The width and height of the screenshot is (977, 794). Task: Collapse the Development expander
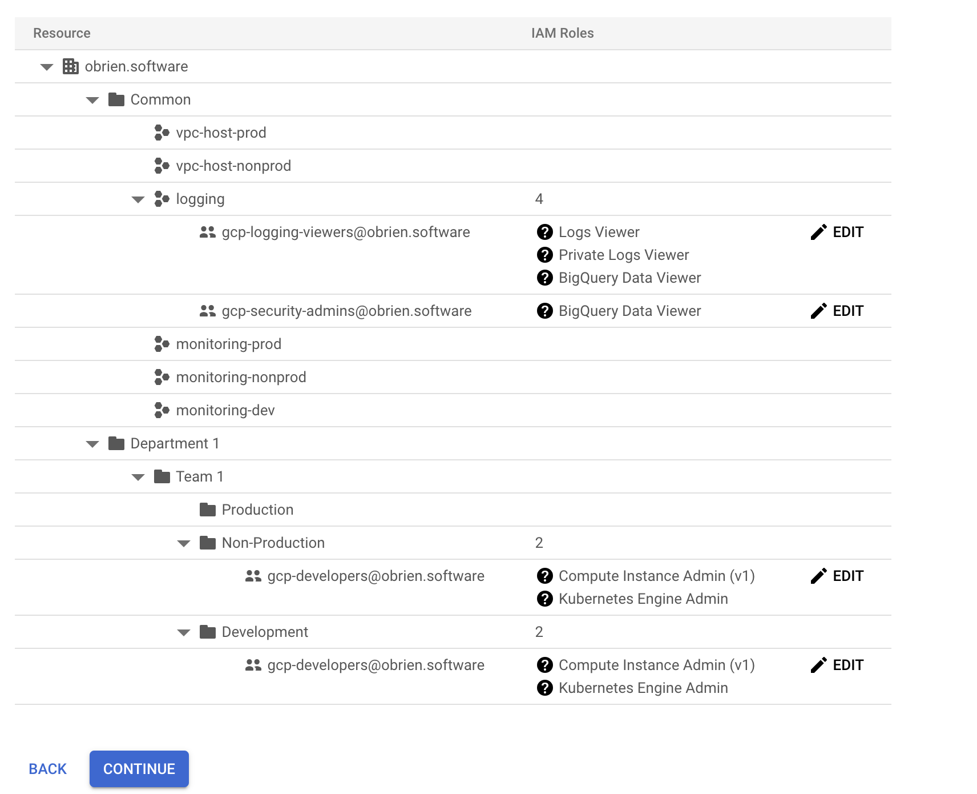(183, 632)
